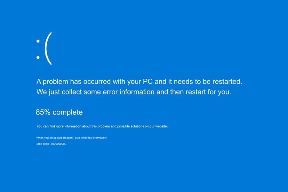
Task: Click the upper dot of the sad face
Action: click(x=38, y=41)
